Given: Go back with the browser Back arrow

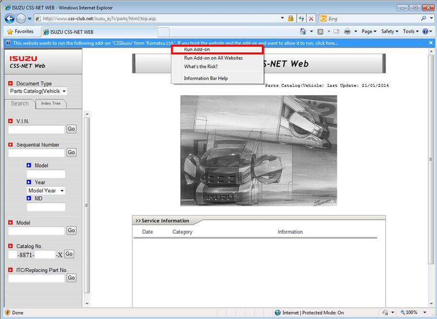Looking at the screenshot, I should point(10,19).
